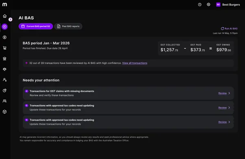Click the AI BAS page title
This screenshot has height=159, width=245.
click(x=26, y=18)
